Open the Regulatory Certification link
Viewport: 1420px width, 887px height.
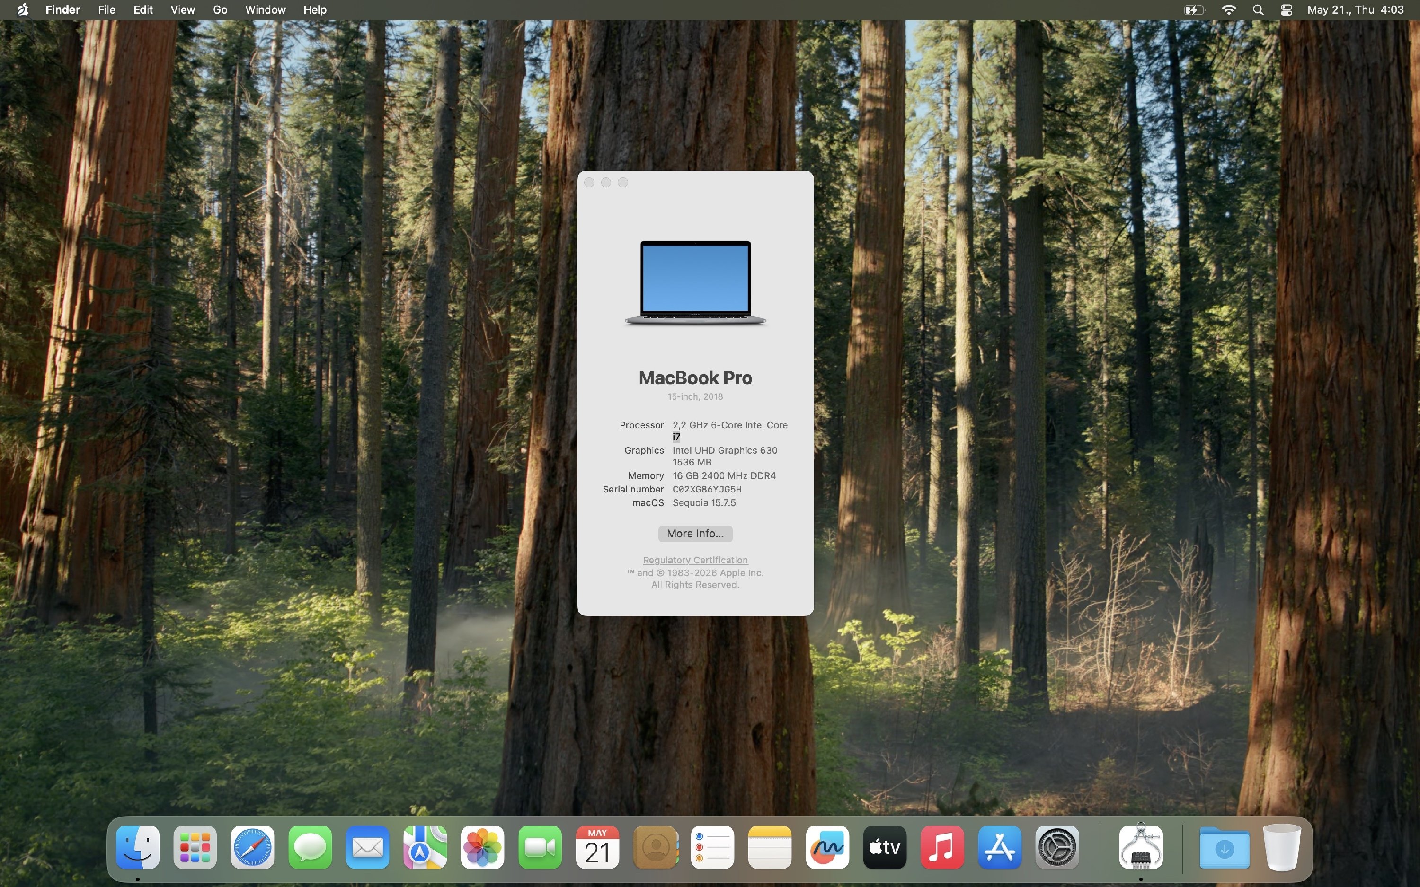coord(695,560)
